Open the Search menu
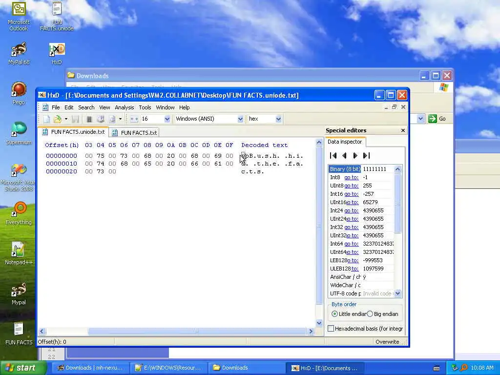The height and width of the screenshot is (375, 500). point(86,107)
